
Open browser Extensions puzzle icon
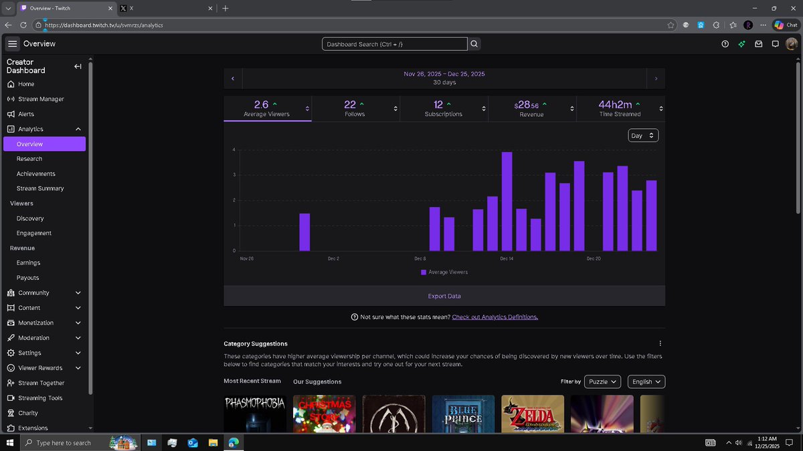(717, 25)
